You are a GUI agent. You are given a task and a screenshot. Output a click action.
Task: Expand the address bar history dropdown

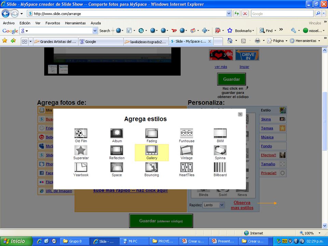click(x=229, y=14)
